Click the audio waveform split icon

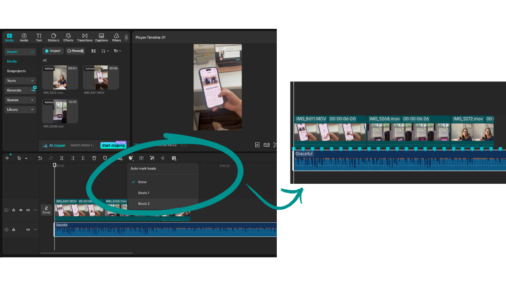click(163, 158)
